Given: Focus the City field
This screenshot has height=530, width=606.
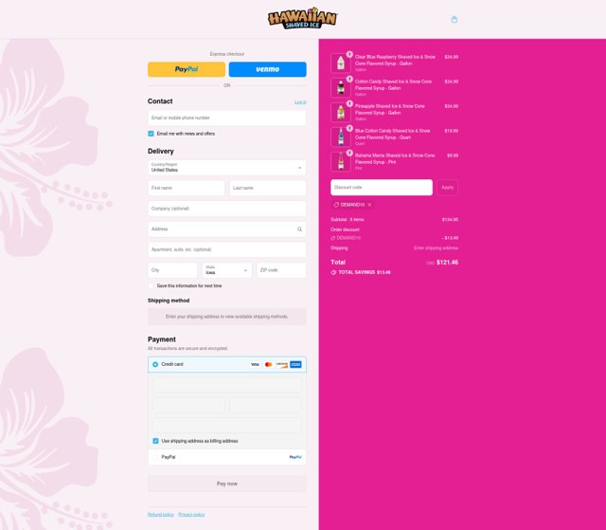Looking at the screenshot, I should [x=172, y=270].
